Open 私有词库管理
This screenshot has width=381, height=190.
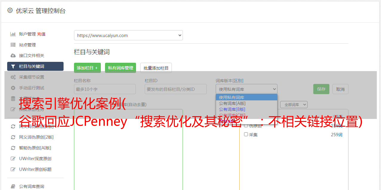(x=121, y=68)
